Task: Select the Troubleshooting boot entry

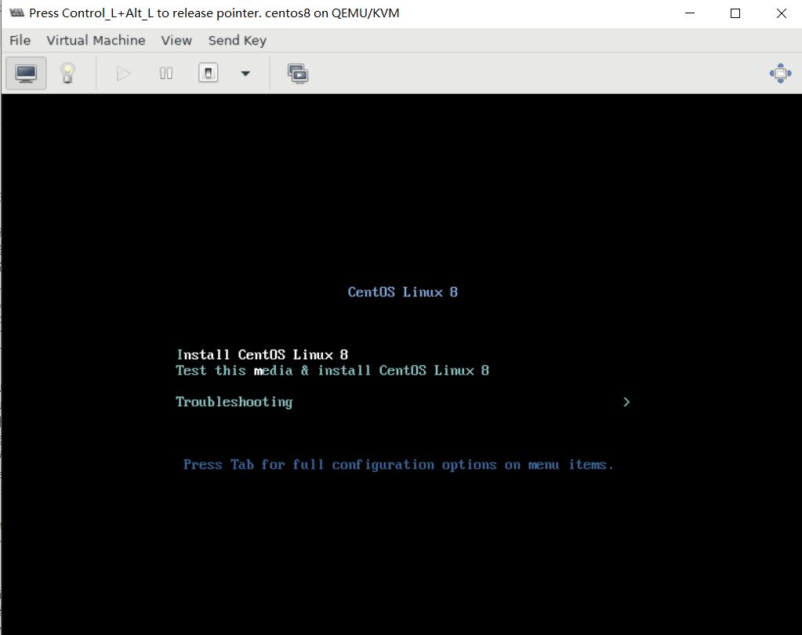Action: (234, 402)
